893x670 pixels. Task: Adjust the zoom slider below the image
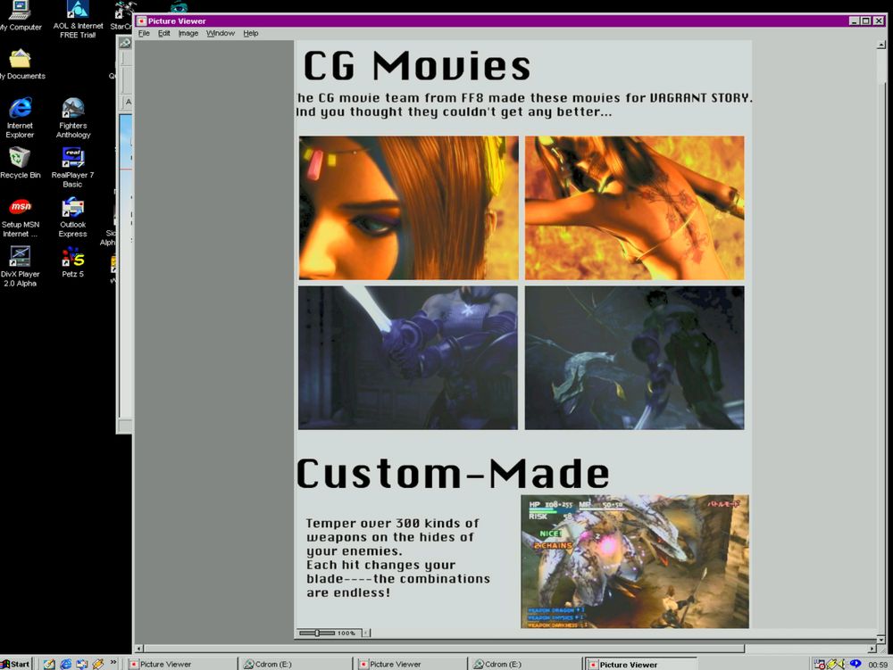(317, 633)
